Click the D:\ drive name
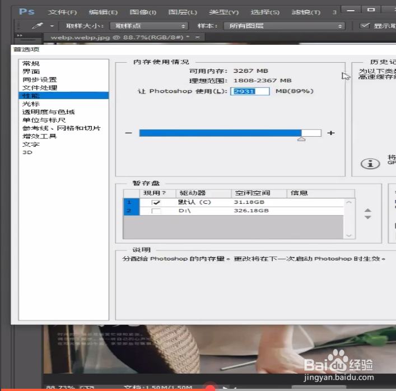Viewport: 396px width, 391px height. 185,211
